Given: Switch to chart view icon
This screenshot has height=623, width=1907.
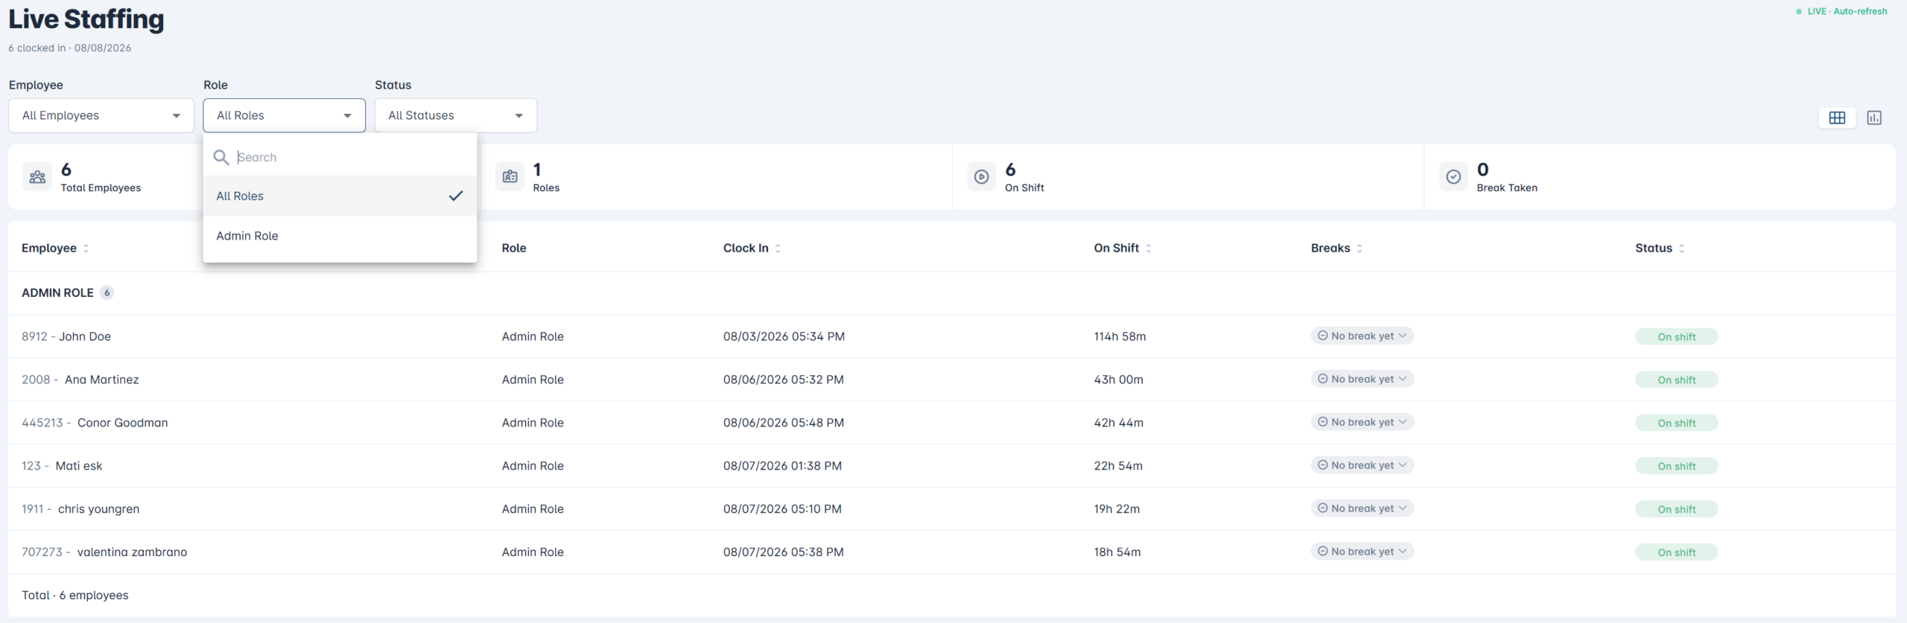Looking at the screenshot, I should click(1874, 118).
